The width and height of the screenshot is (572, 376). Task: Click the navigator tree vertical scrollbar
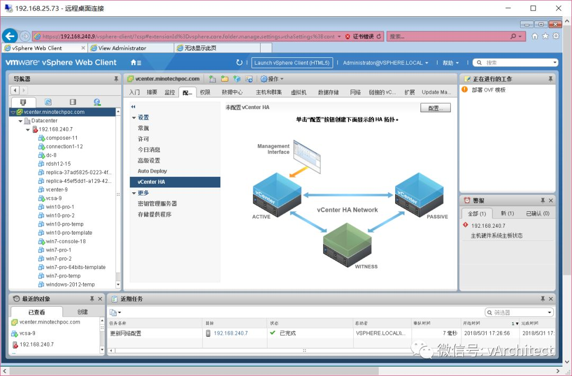point(118,198)
